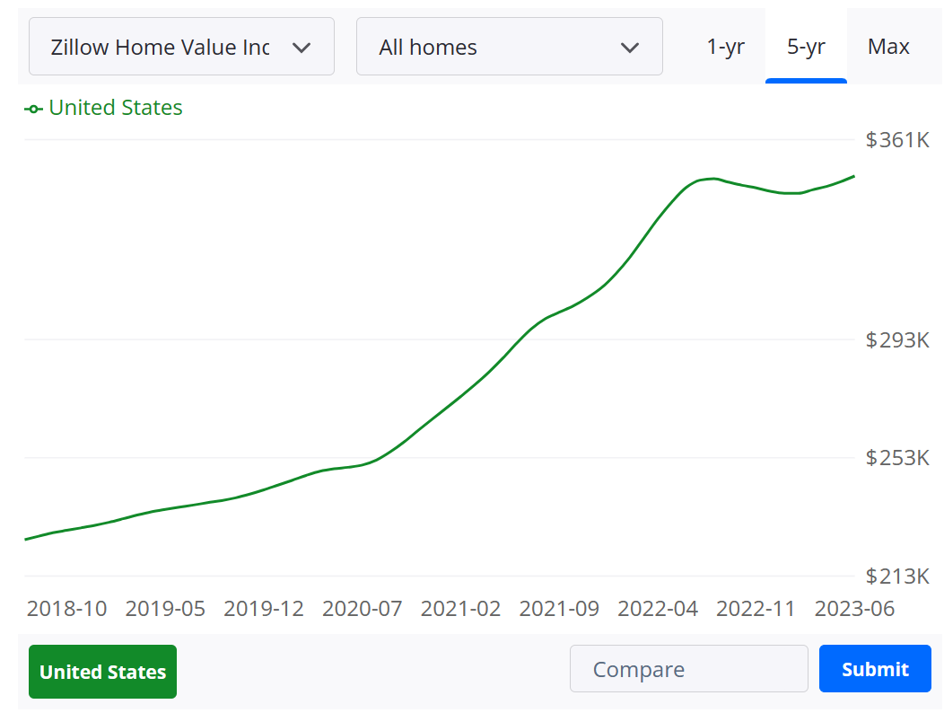Click the blue Submit button
The width and height of the screenshot is (944, 713).
click(x=875, y=669)
